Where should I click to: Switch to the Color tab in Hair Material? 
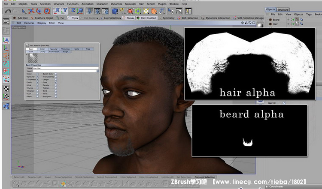43,49
